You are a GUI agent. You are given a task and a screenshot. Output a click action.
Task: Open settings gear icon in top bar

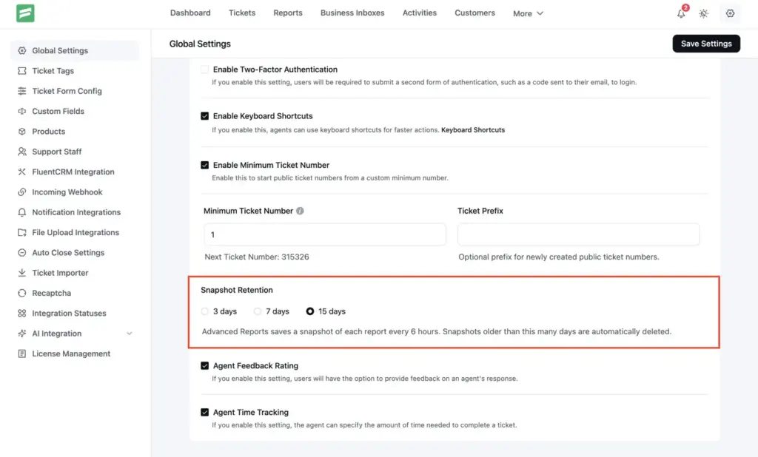(730, 13)
